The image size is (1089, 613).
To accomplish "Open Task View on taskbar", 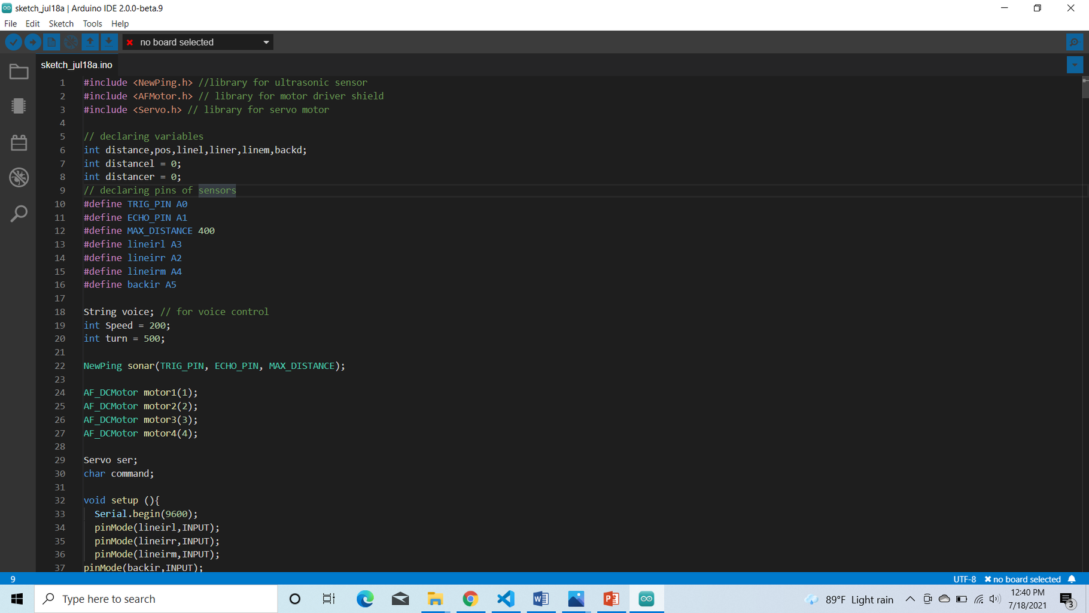I will pyautogui.click(x=329, y=599).
